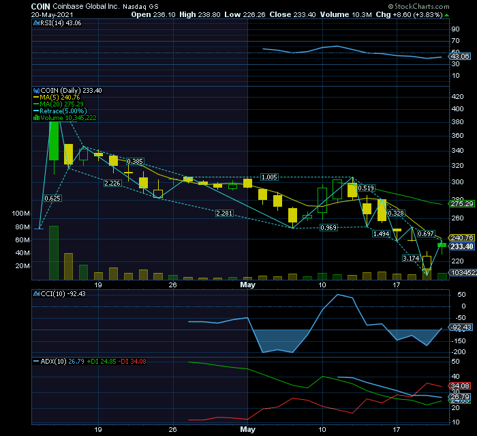
Task: Click the 90 level on the RSI axis
Action: coord(456,29)
